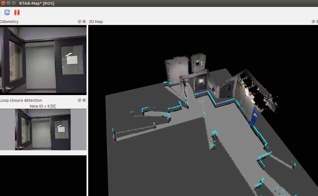Click the RTAB-Map* [ROS] window title

pyautogui.click(x=36, y=3)
